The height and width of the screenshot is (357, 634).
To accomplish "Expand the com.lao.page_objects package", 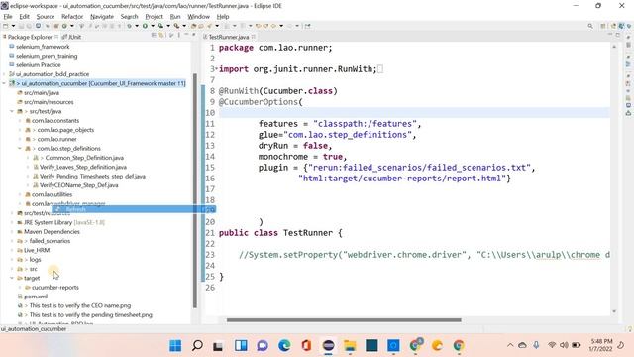I will (x=20, y=130).
